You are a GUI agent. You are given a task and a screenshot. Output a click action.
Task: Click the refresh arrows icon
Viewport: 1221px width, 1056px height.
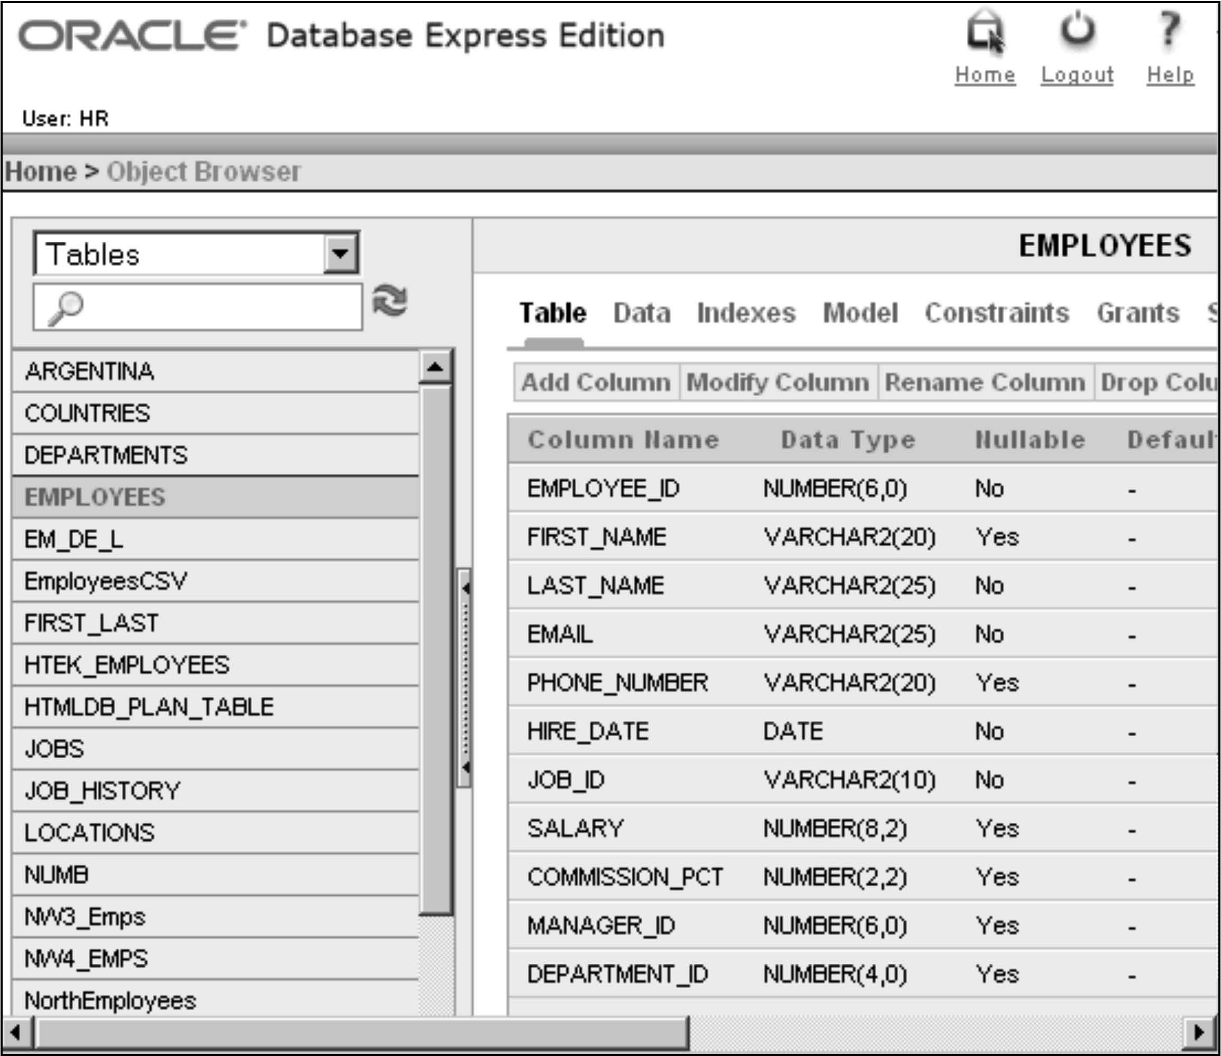390,301
